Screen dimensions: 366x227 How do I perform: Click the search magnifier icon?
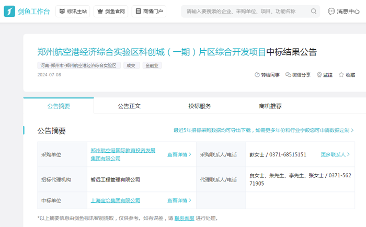(314, 11)
